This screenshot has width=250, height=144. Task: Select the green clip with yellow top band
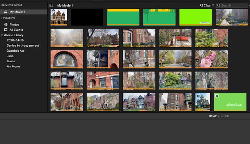123,17
